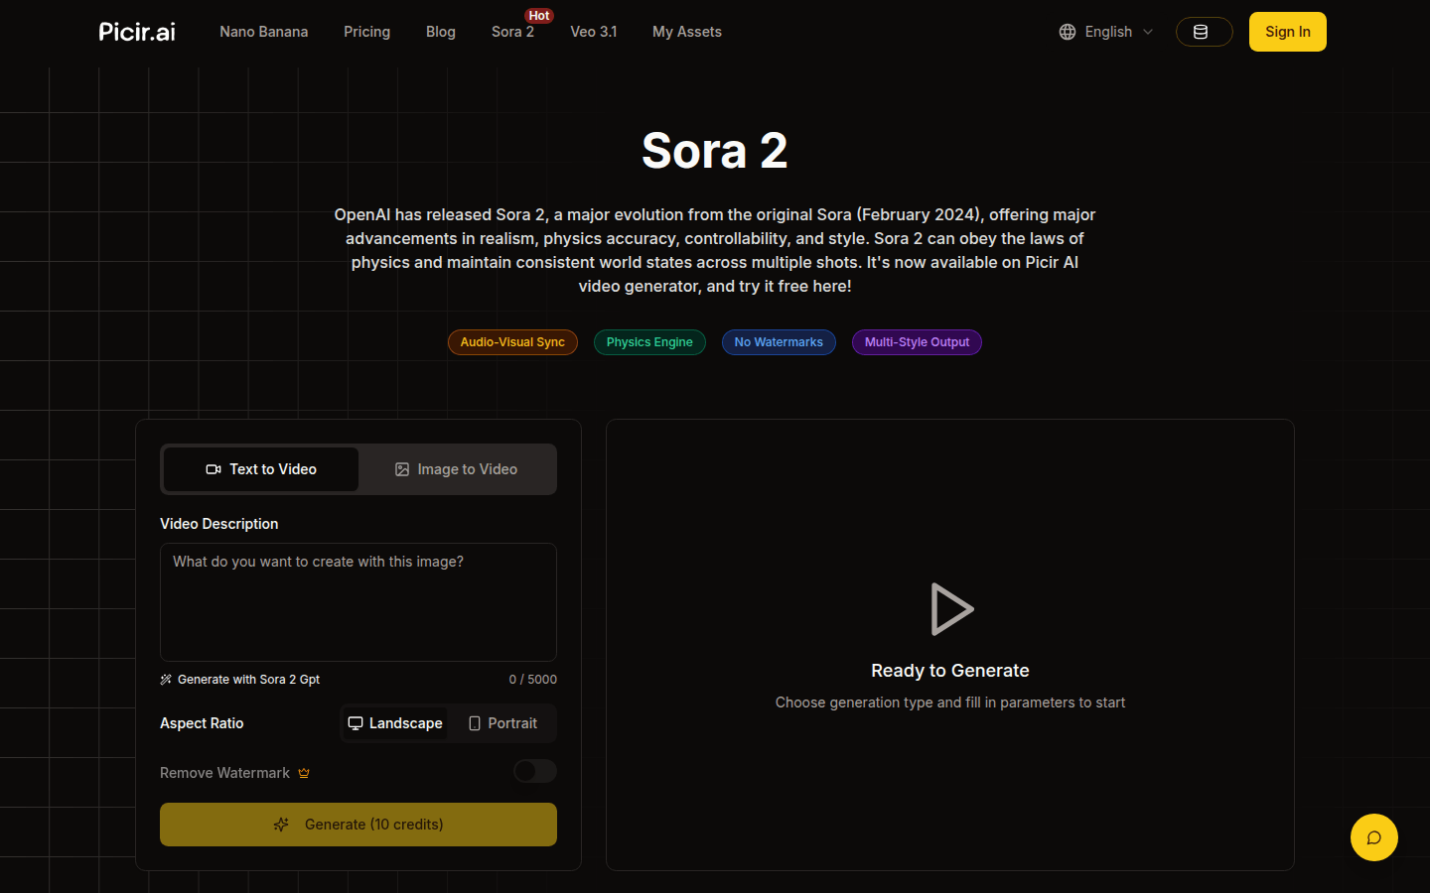Image resolution: width=1430 pixels, height=893 pixels.
Task: Click the Multi-Style Output tag
Action: tap(917, 342)
